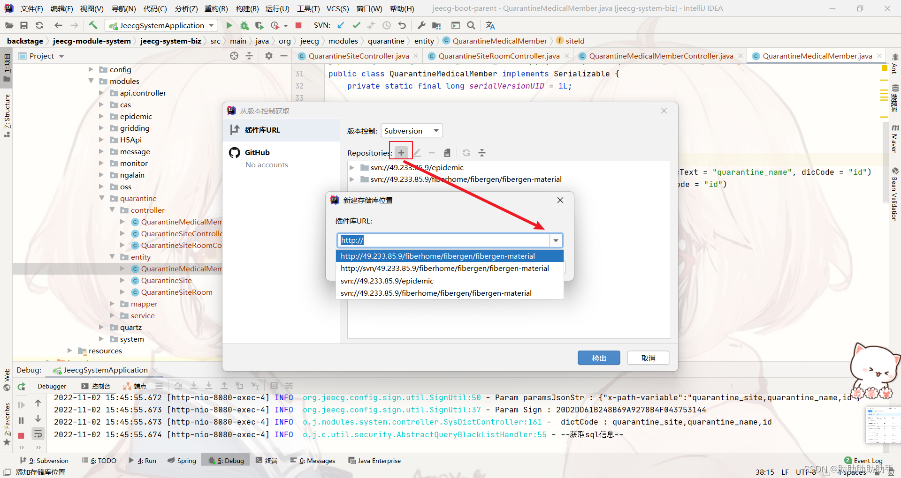
Task: Choose svn://49.233.85.9/epidemic from suggestion list
Action: [x=450, y=281]
